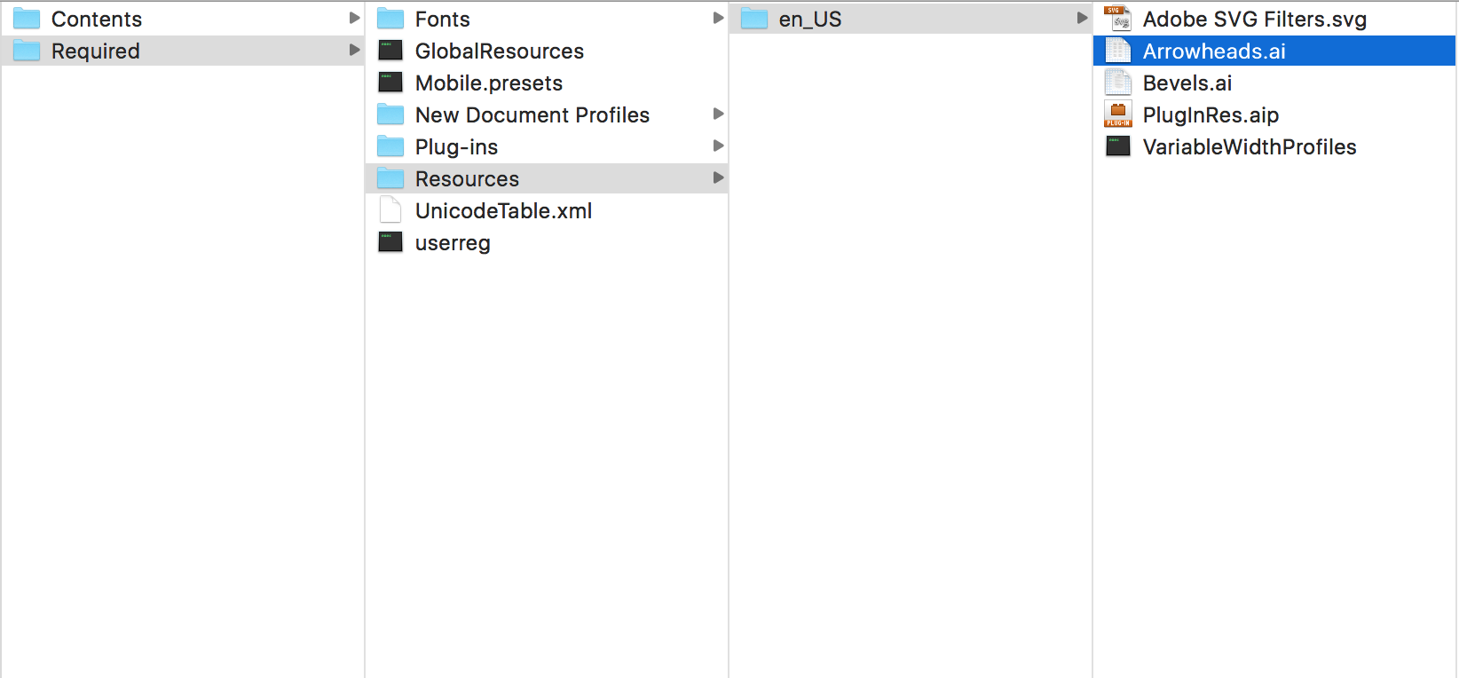Select the Bevels.ai file name

point(1187,83)
